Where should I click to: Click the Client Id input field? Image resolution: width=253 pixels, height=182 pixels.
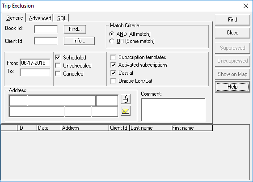pos(46,41)
